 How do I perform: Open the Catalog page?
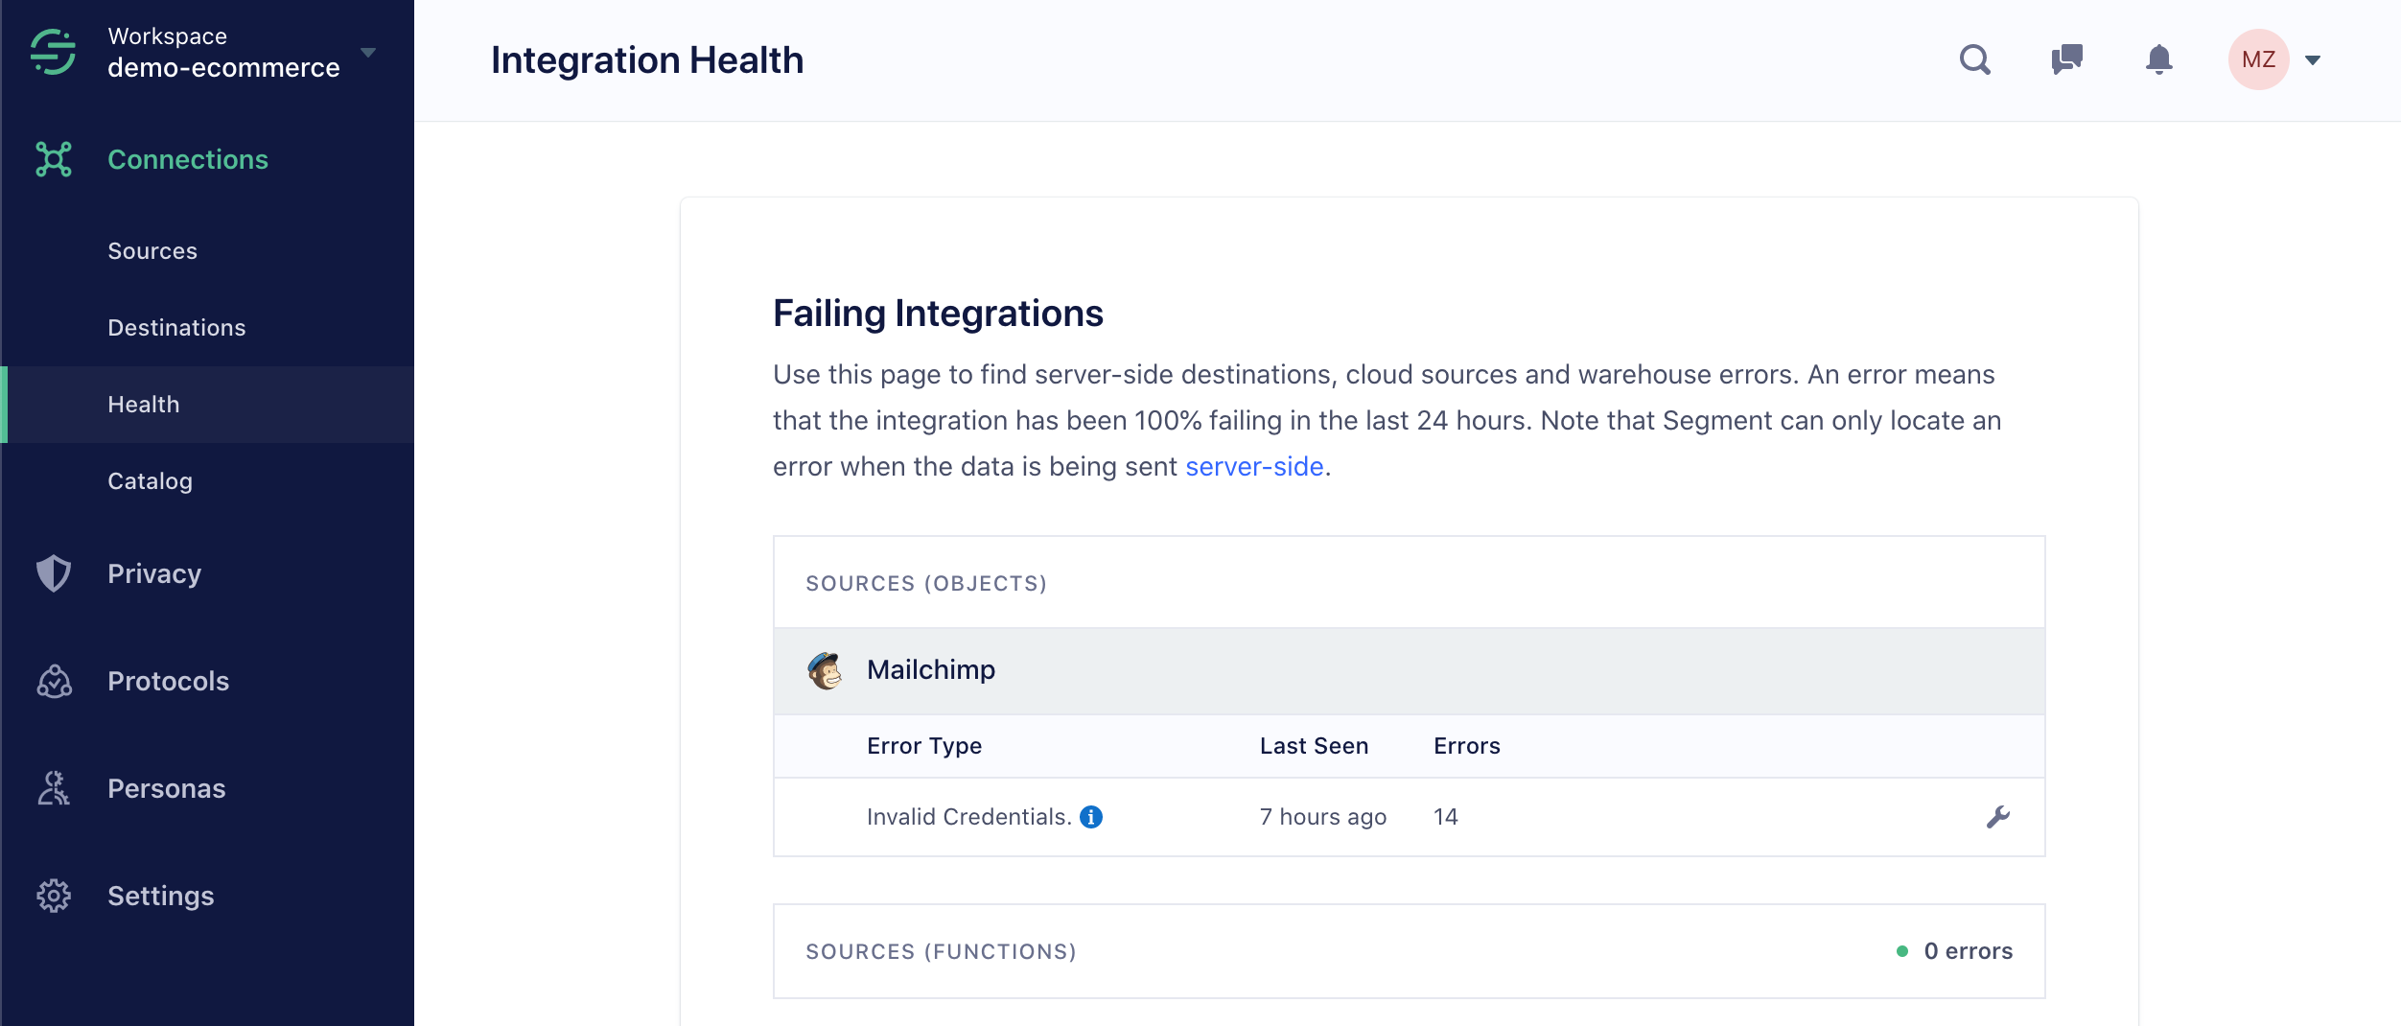coord(150,481)
